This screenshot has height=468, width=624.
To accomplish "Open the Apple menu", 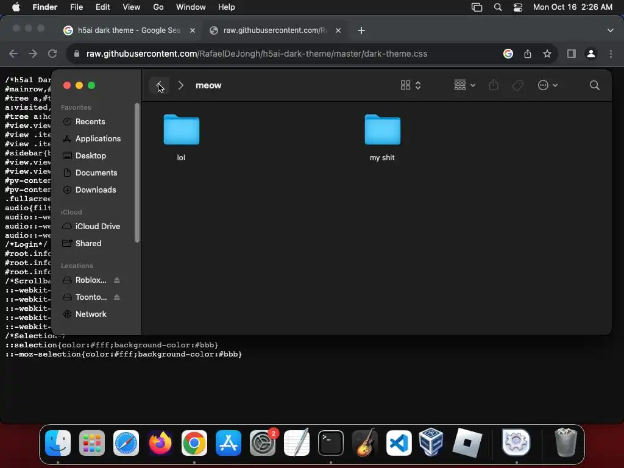I will pyautogui.click(x=16, y=7).
